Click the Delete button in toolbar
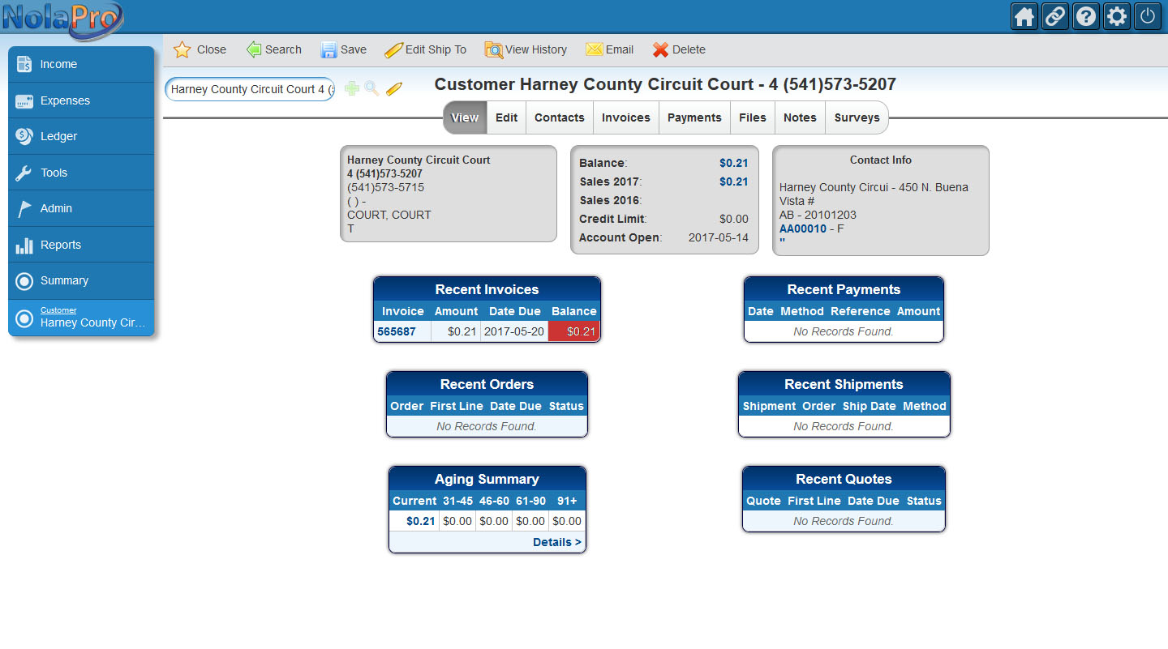1168x649 pixels. tap(679, 49)
